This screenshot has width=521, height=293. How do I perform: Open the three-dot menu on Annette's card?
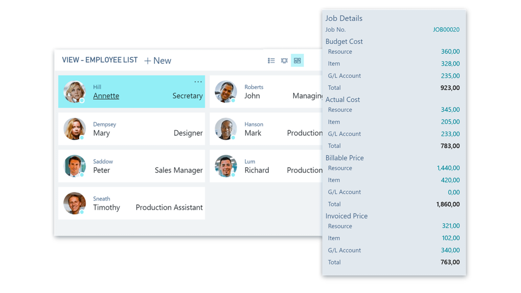[198, 82]
